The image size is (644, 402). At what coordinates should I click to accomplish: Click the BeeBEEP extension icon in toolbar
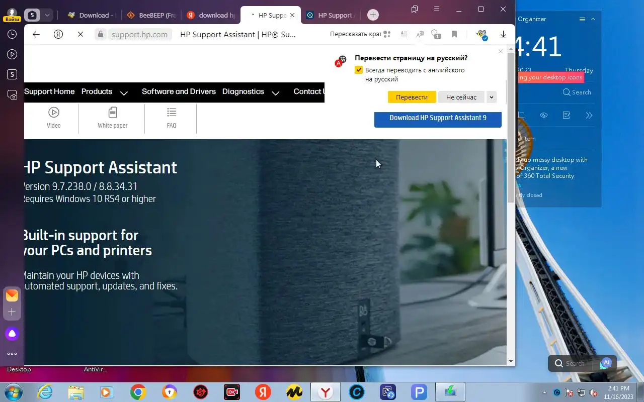482,35
